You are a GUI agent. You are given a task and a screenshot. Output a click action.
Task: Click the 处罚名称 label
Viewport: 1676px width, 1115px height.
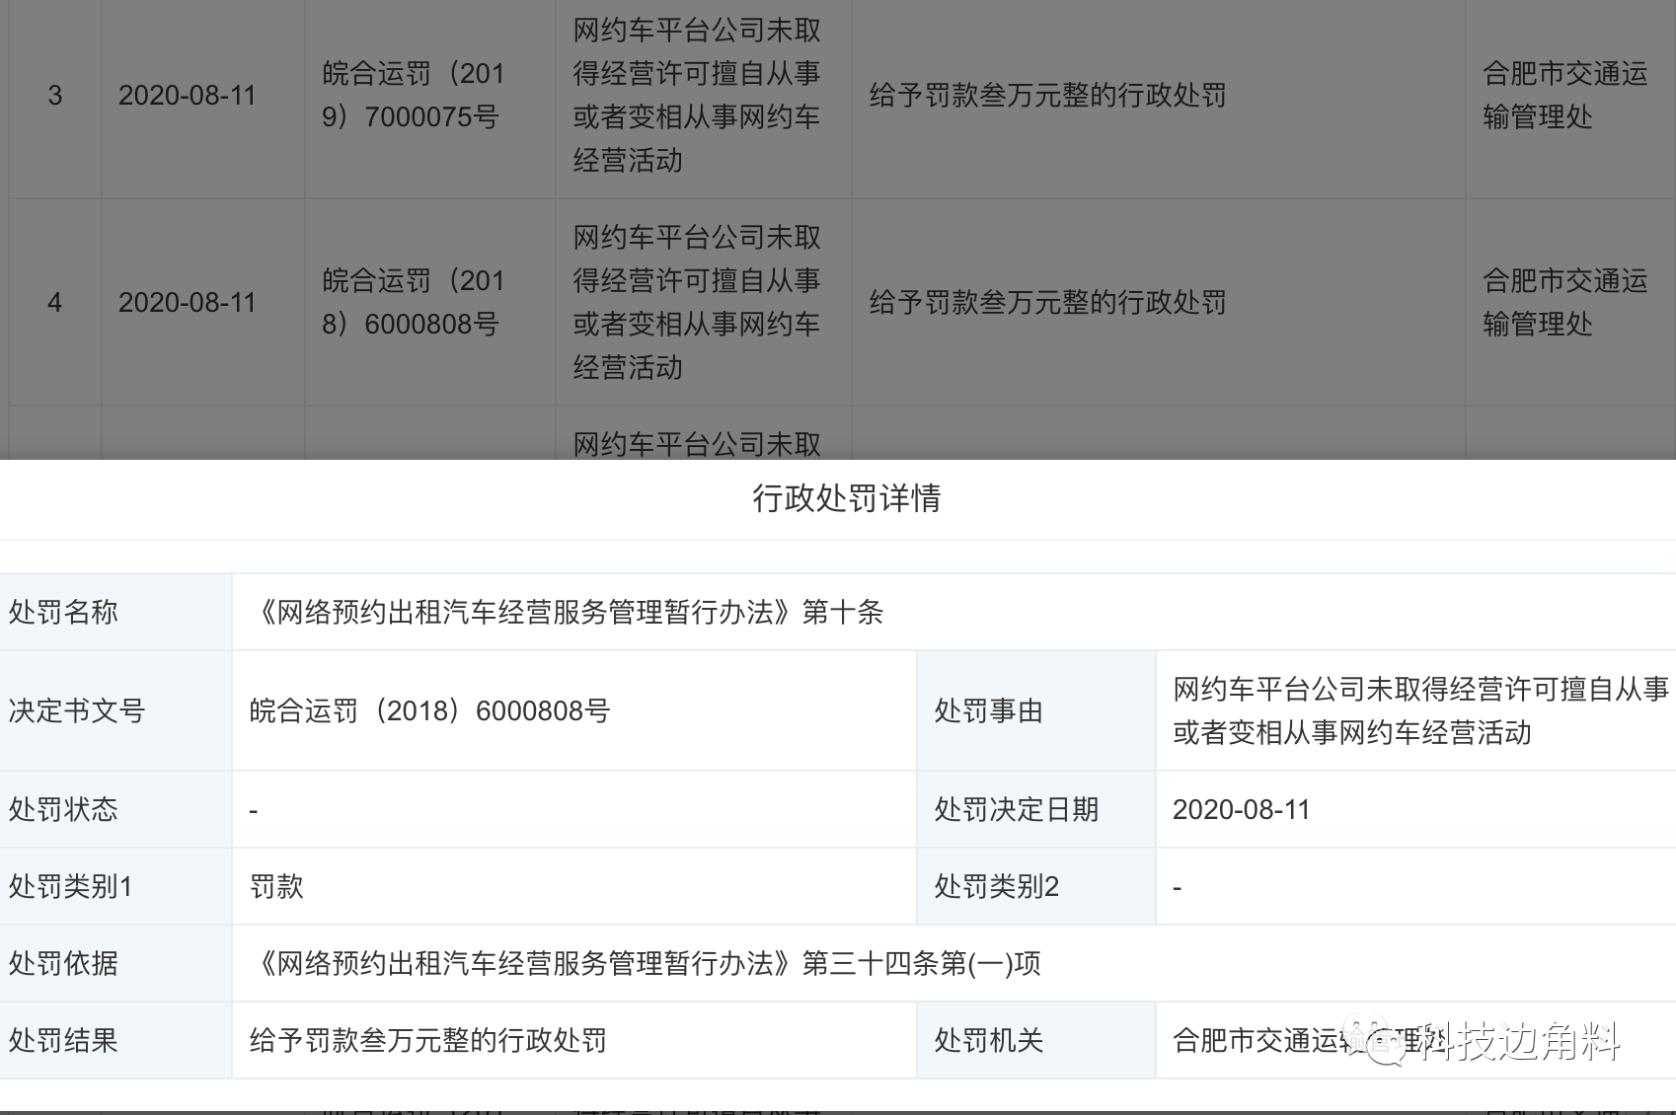[64, 613]
